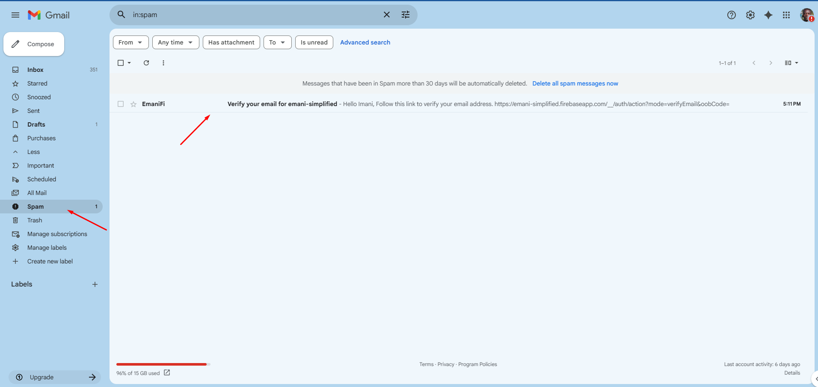
Task: Star the EmaniFi email
Action: [133, 104]
